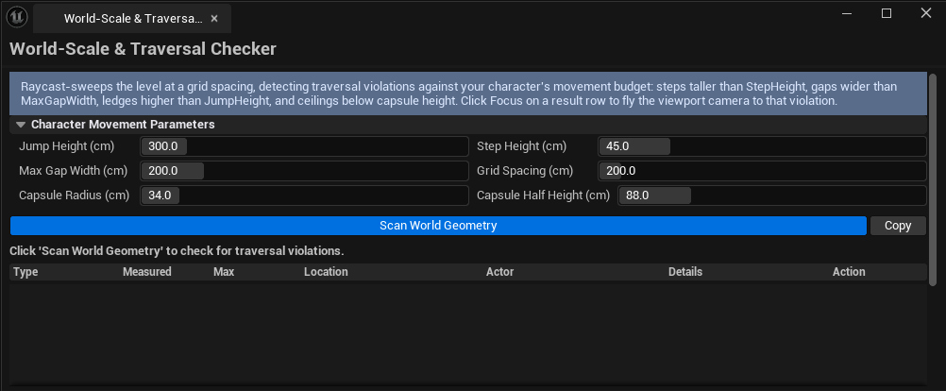Collapse Character Movement Parameters section
The height and width of the screenshot is (391, 946).
(x=21, y=125)
